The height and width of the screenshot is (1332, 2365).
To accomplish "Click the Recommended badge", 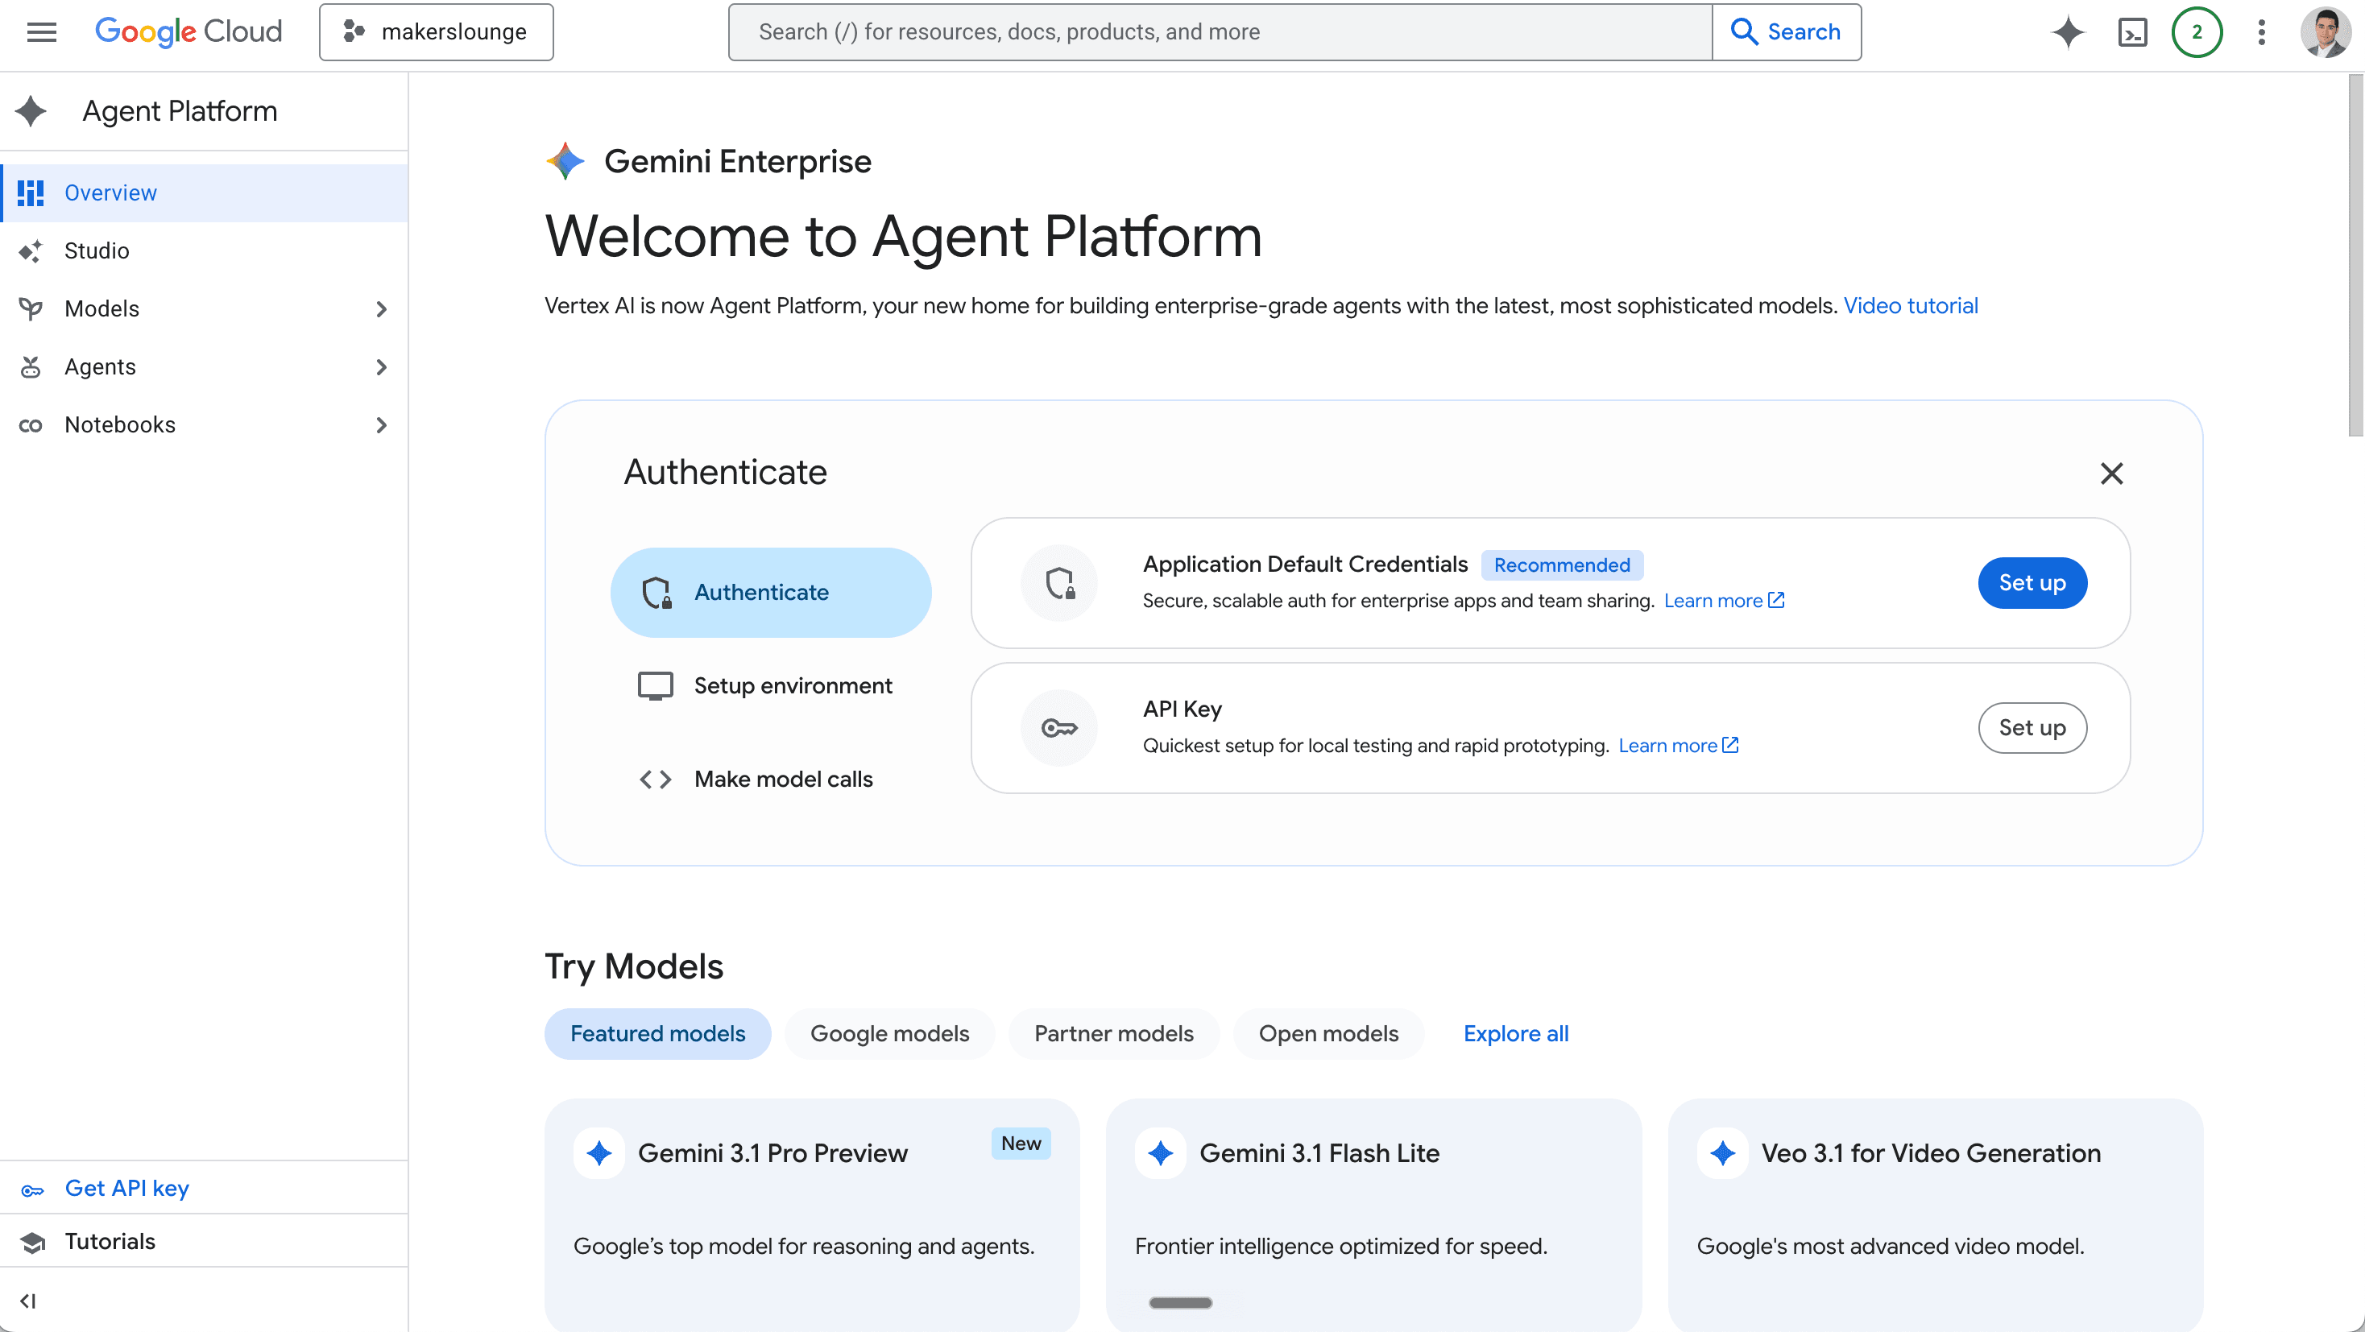I will click(1562, 565).
